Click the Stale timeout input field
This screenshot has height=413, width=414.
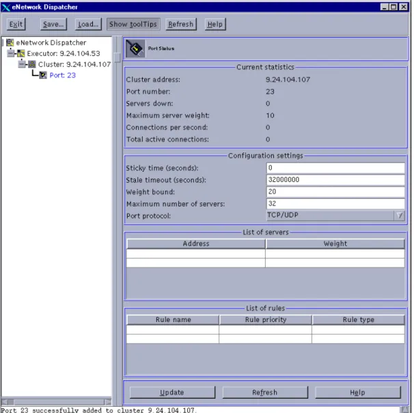tap(335, 180)
